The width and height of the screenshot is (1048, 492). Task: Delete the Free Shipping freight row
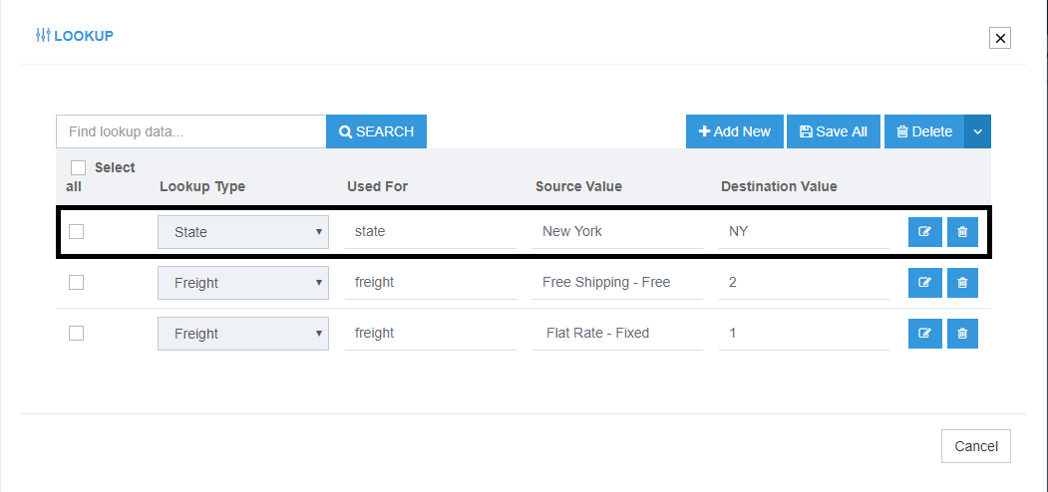pos(962,283)
